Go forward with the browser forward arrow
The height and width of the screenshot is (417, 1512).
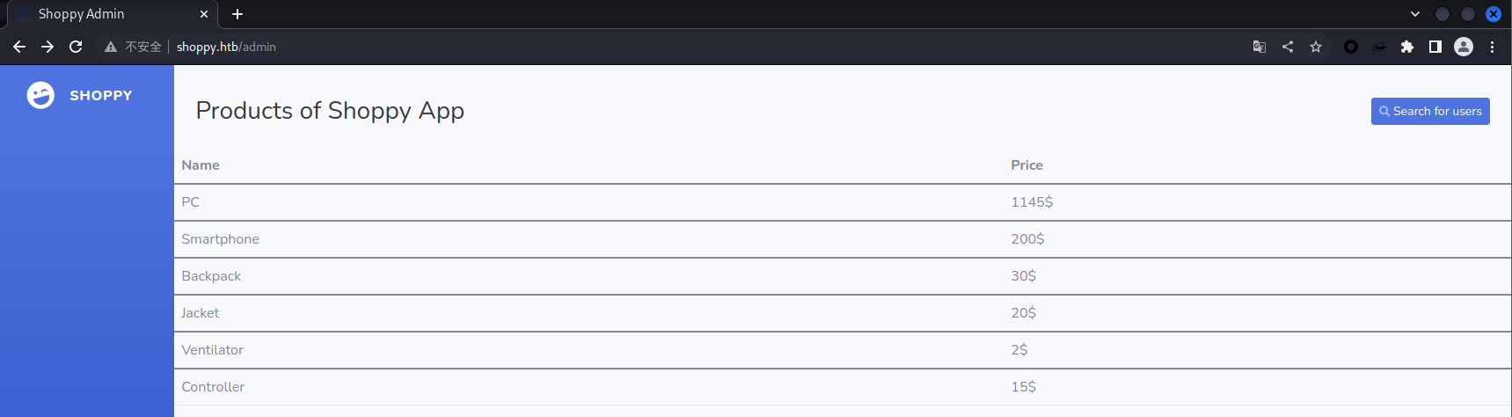(47, 47)
